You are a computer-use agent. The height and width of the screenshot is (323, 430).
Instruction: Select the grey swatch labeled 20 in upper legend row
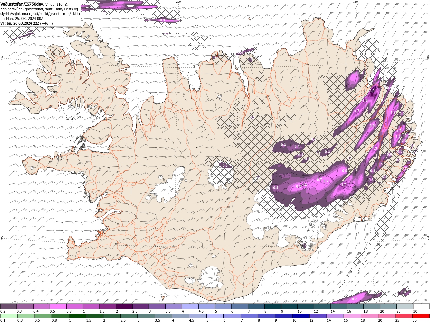(x=388, y=307)
